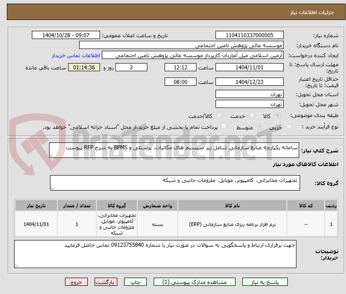Select the 'جزیی' purchase type radio
This screenshot has height=294, width=346.
click(x=289, y=127)
